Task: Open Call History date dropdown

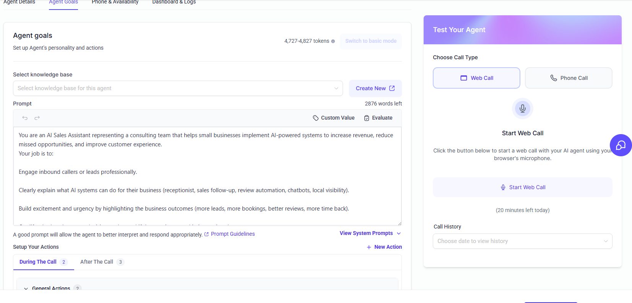Action: (523, 241)
